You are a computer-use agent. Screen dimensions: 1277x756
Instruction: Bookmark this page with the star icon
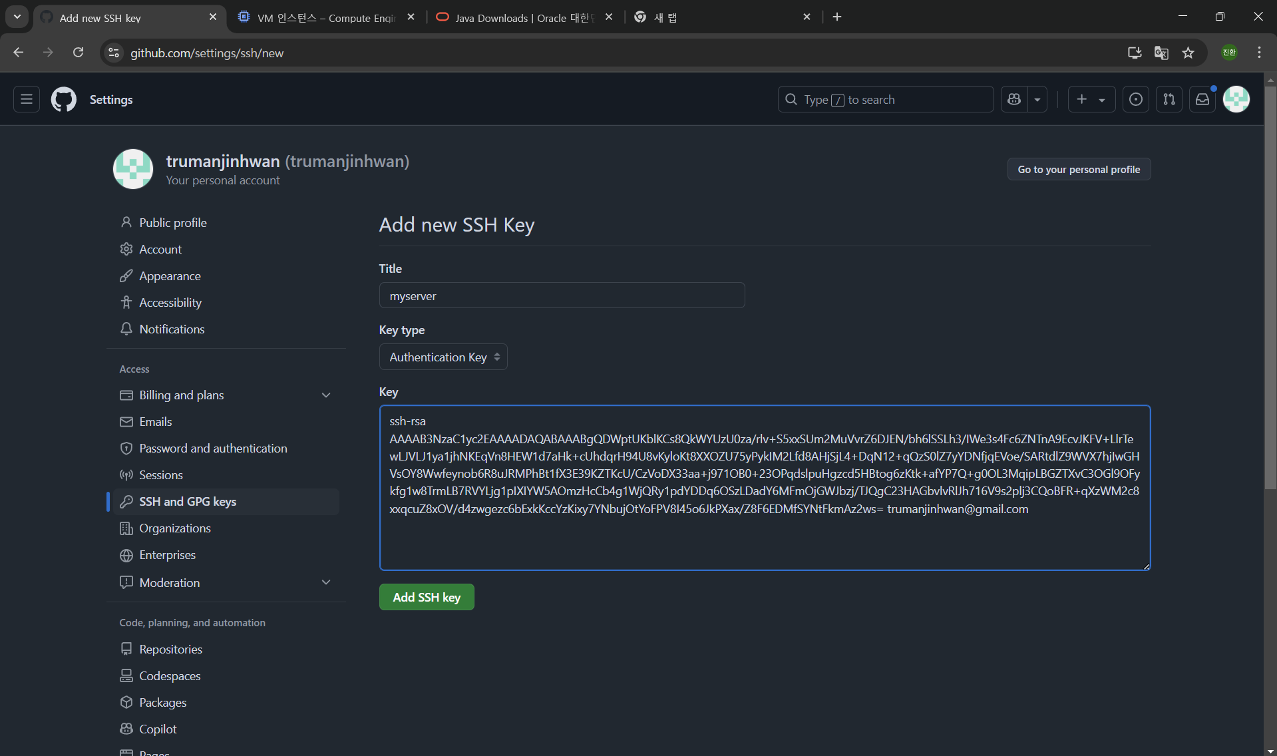coord(1188,53)
